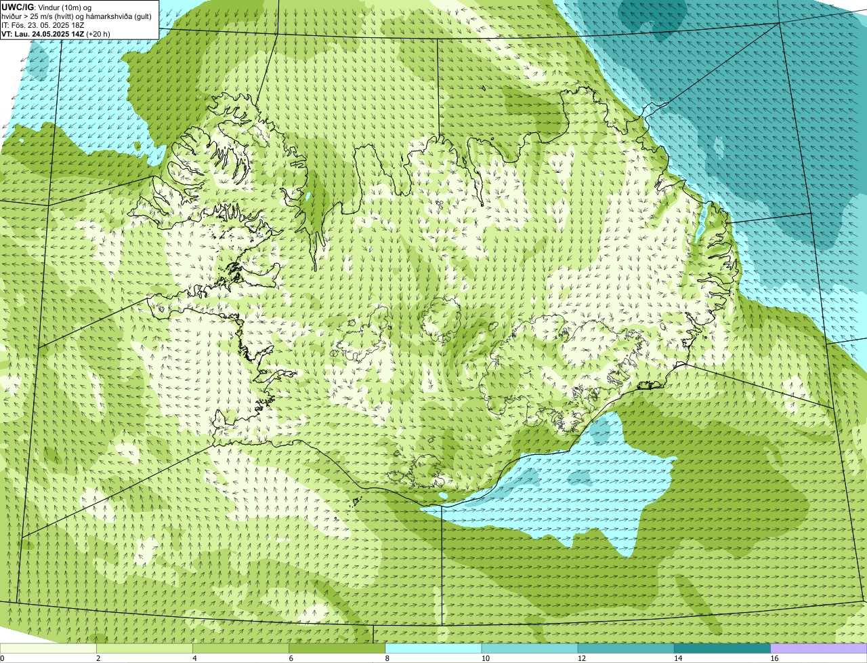The width and height of the screenshot is (867, 663).
Task: Choose the 14–16 m/s dark teal legend swatch
Action: click(723, 649)
